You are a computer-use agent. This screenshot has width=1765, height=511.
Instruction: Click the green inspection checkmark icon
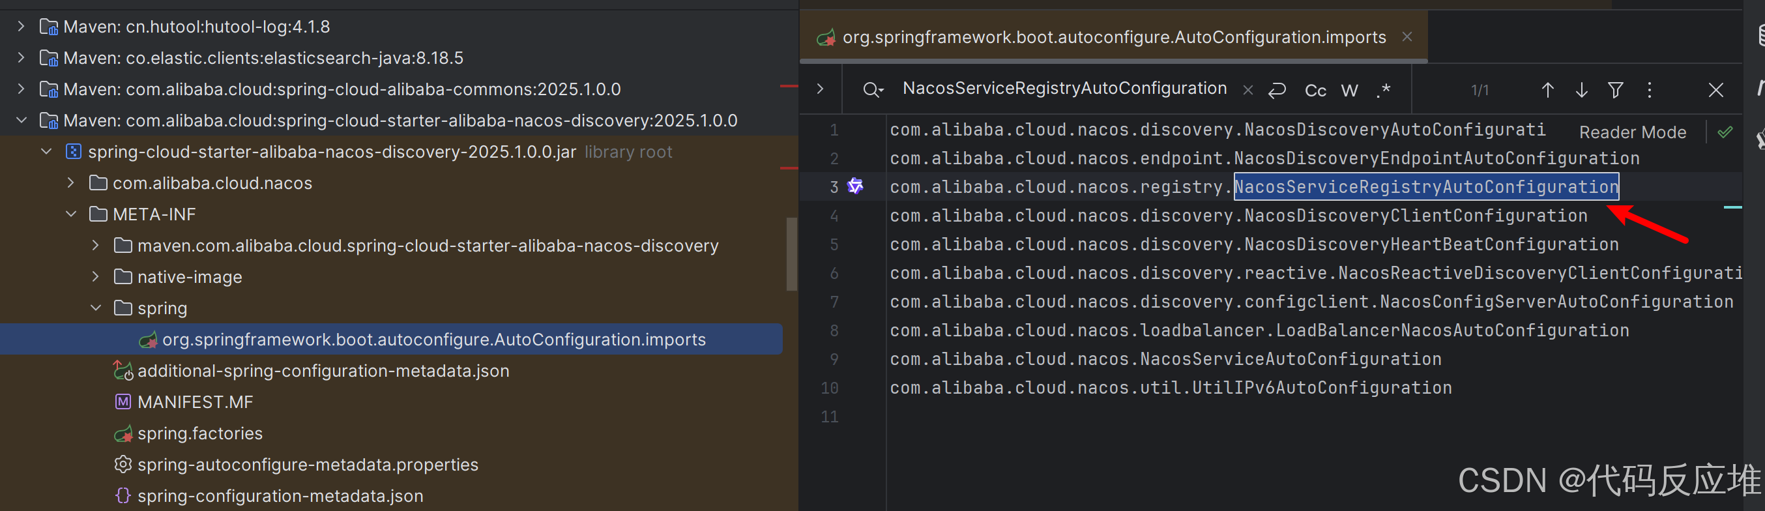click(x=1725, y=132)
